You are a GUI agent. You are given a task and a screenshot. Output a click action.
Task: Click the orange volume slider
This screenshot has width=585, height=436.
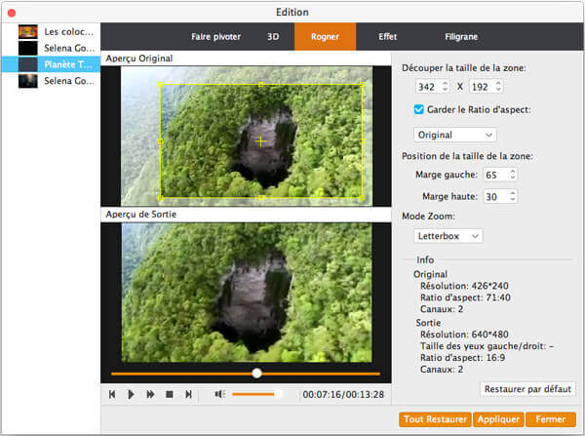(256, 394)
